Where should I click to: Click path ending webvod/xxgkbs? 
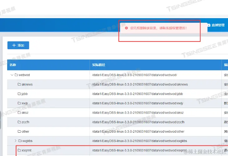(139, 141)
